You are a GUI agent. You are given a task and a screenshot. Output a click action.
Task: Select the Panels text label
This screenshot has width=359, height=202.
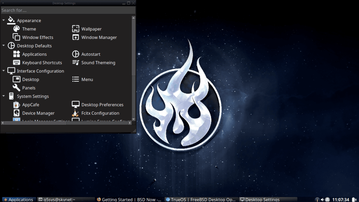29,88
